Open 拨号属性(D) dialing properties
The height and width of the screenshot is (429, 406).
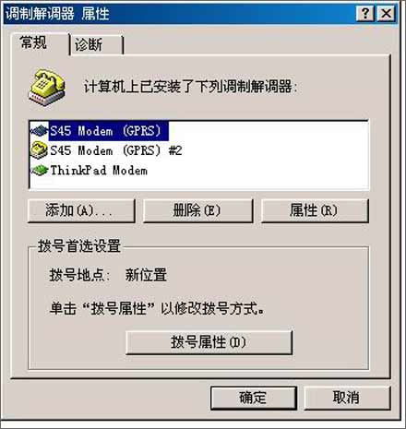pos(209,342)
